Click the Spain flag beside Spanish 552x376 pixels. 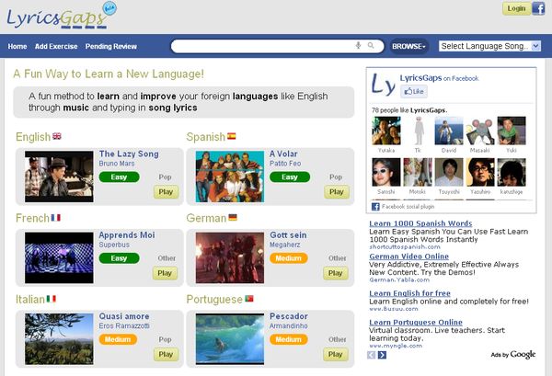point(232,136)
